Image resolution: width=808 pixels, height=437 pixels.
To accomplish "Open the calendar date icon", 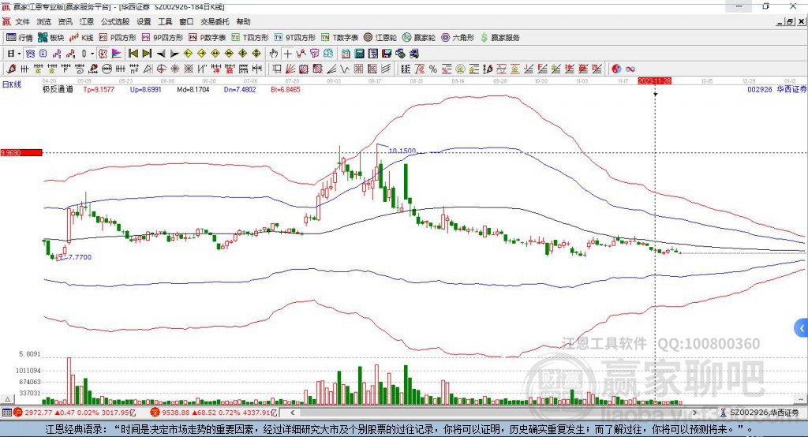I will 346,54.
